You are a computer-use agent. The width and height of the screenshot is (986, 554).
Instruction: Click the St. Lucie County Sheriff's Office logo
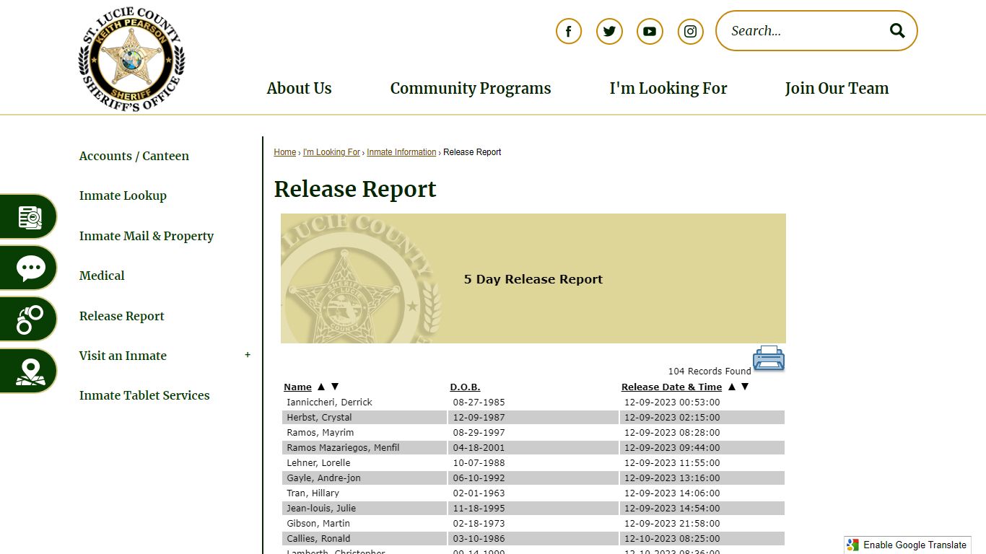tap(131, 59)
